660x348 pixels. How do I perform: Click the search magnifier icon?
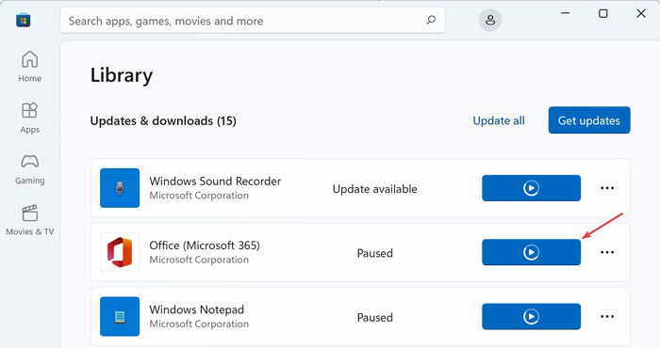coord(431,20)
